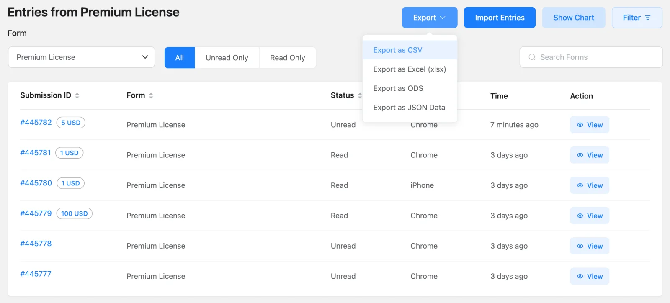Click the 1 USD badge on #445780
This screenshot has width=670, height=303.
tap(70, 183)
